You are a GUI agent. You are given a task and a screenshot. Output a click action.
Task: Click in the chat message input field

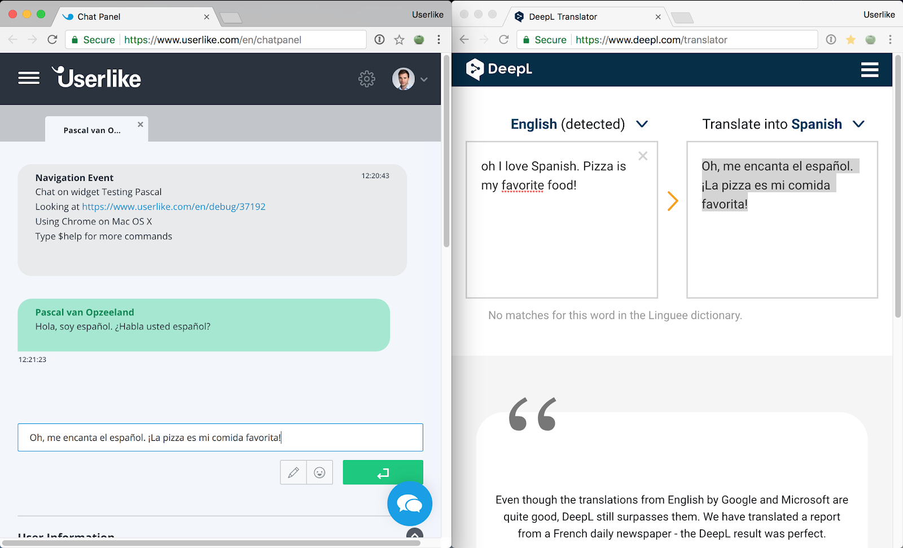[x=220, y=437]
